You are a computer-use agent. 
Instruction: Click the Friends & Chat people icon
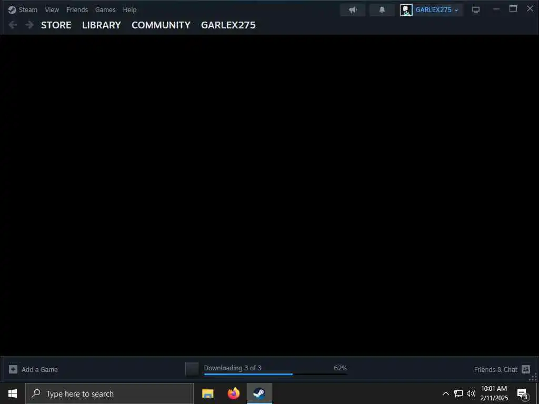point(526,369)
